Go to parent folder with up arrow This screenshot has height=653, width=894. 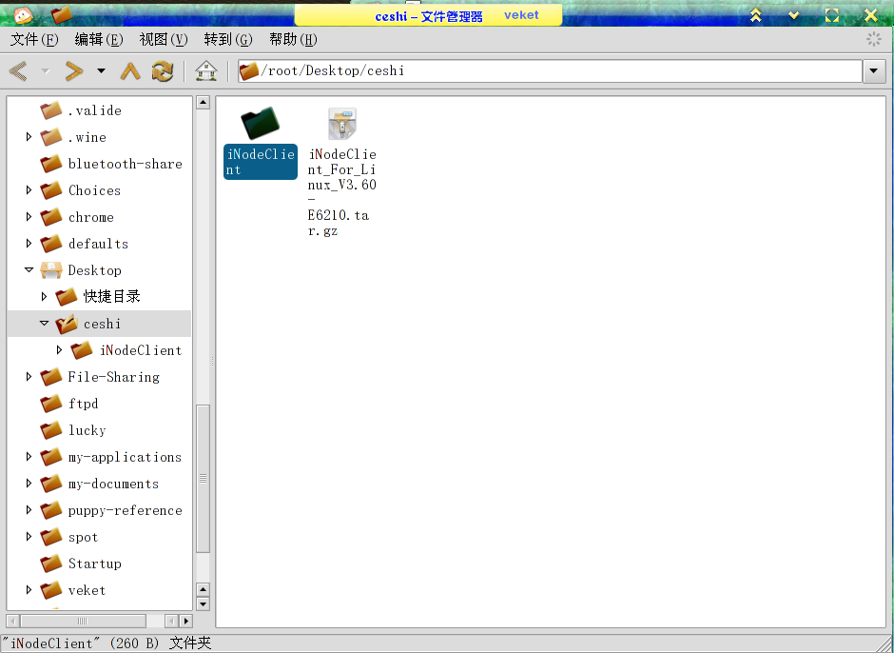[130, 71]
